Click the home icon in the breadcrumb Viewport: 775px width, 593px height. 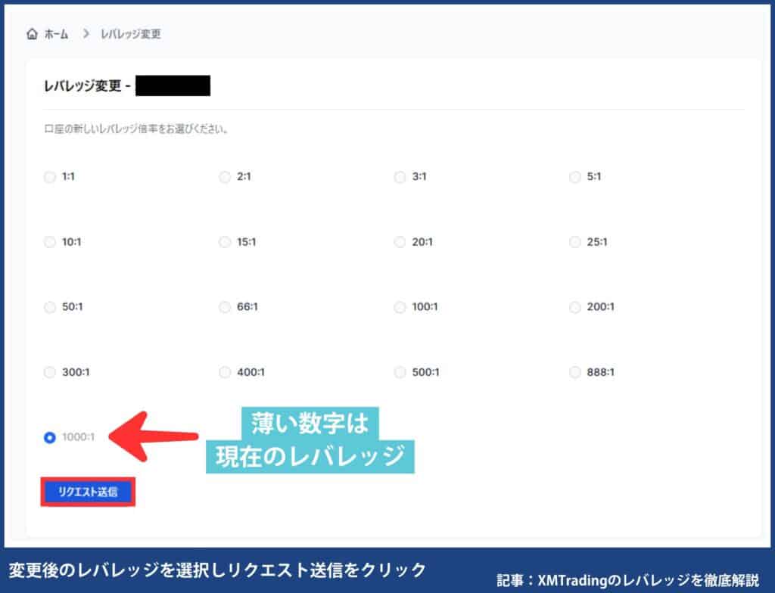coord(31,33)
